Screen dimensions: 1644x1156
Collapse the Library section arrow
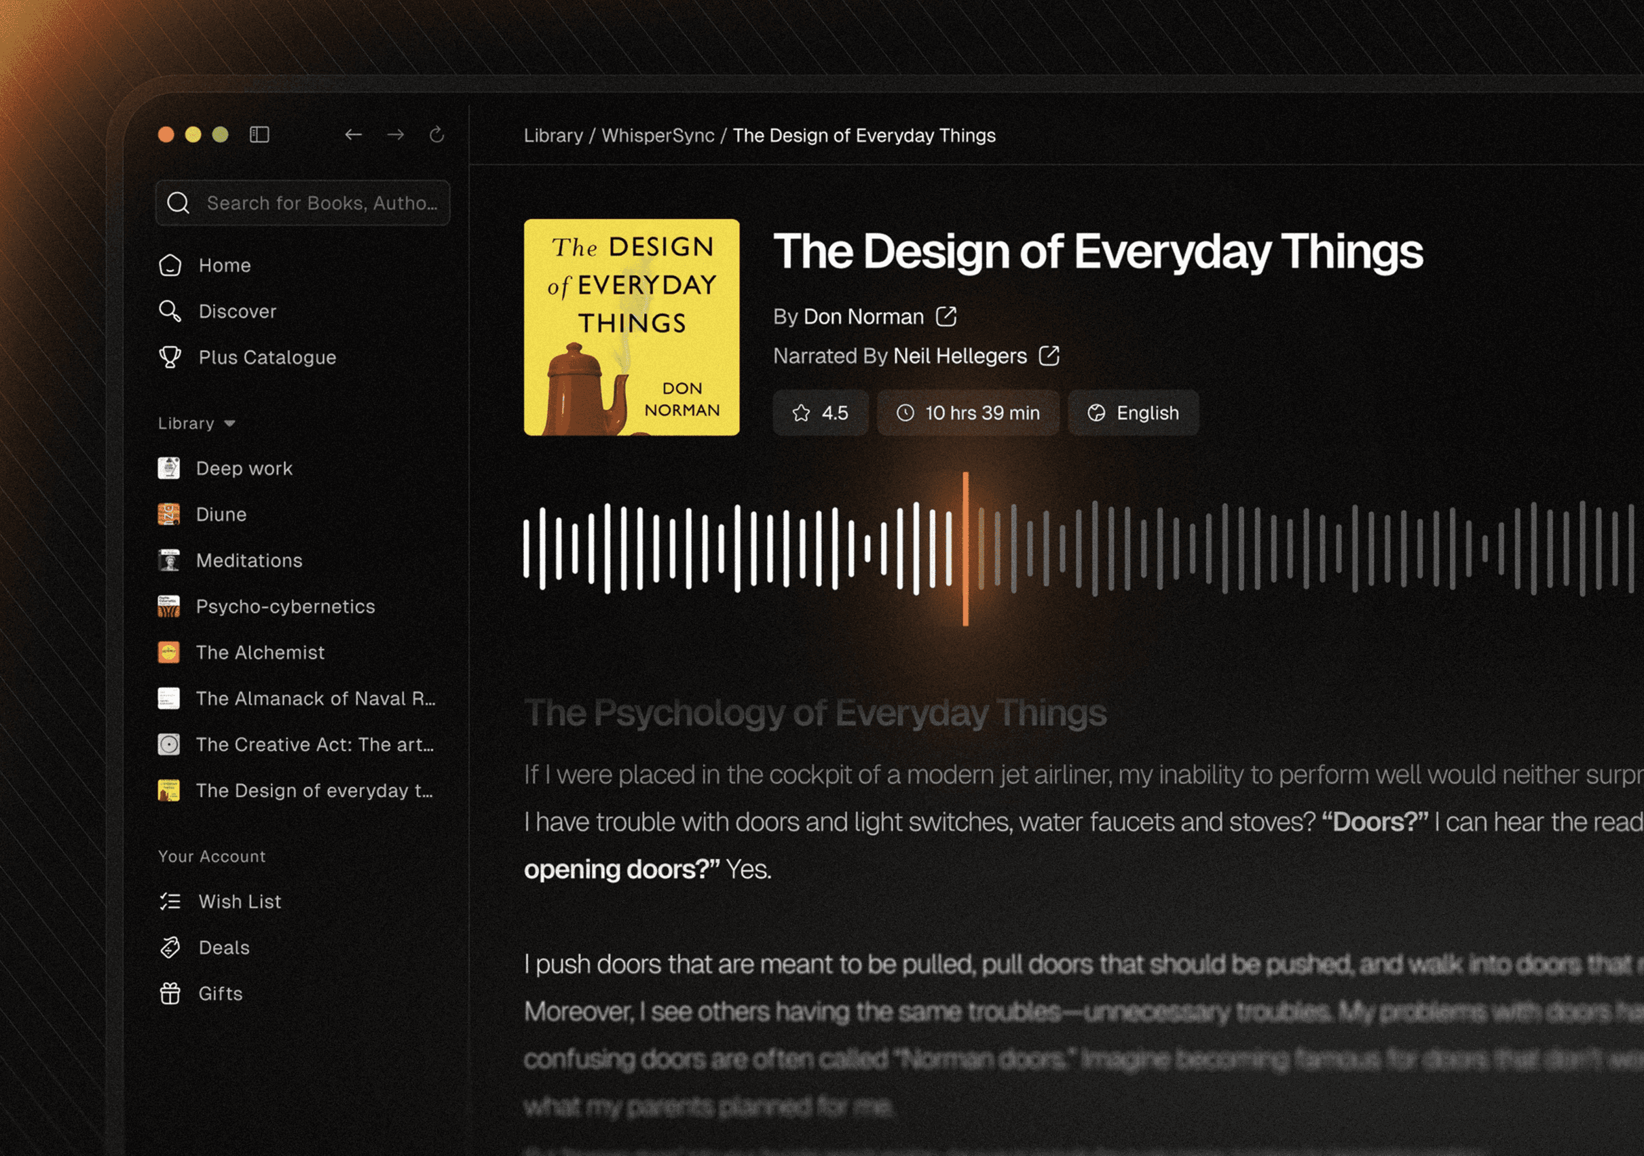tap(230, 424)
